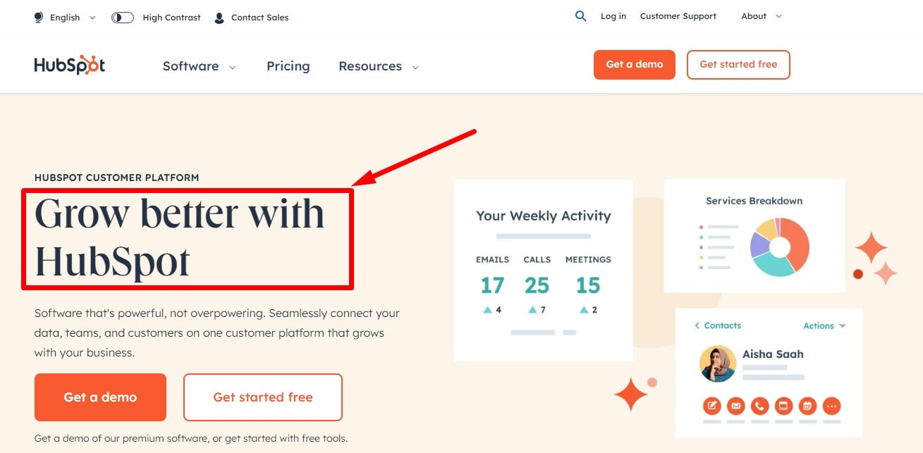Image resolution: width=923 pixels, height=453 pixels.
Task: Click the email envelope icon on contact card
Action: pyautogui.click(x=736, y=406)
